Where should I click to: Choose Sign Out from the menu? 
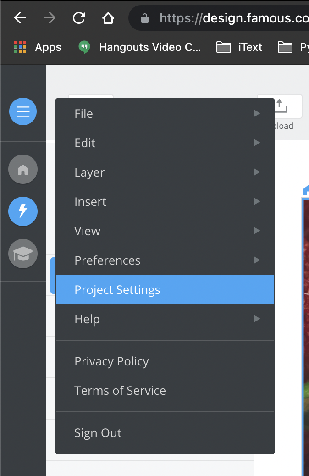pyautogui.click(x=98, y=433)
